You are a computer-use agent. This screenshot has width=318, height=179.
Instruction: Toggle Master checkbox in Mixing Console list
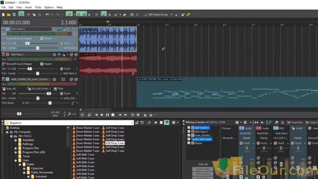[x=189, y=143]
